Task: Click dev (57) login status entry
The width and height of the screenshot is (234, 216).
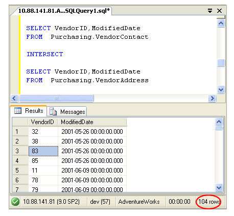Action: pyautogui.click(x=100, y=202)
